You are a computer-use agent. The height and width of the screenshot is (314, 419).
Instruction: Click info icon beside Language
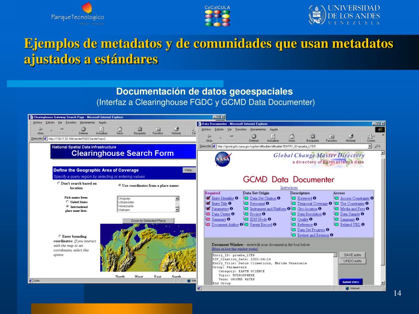[x=357, y=219]
